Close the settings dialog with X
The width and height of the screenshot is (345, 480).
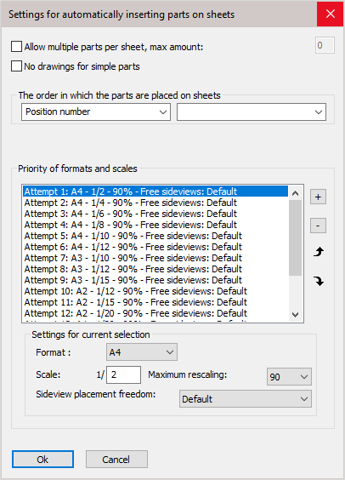330,14
